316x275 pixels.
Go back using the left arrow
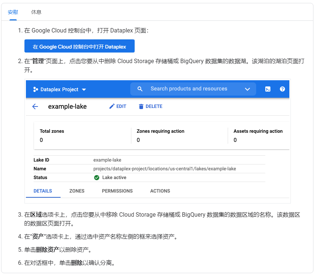tap(35, 106)
